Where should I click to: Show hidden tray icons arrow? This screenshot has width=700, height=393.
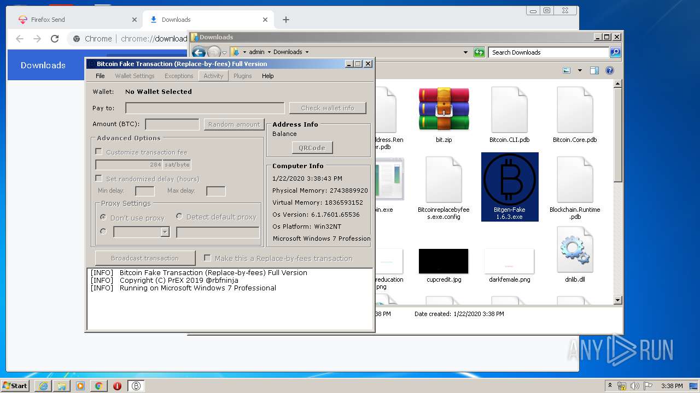click(610, 386)
